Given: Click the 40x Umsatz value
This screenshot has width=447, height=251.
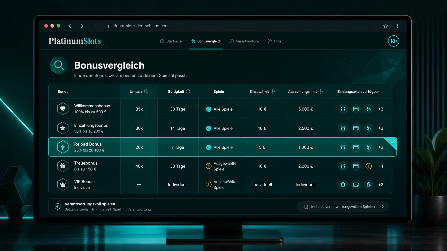Looking at the screenshot, I should (x=139, y=166).
